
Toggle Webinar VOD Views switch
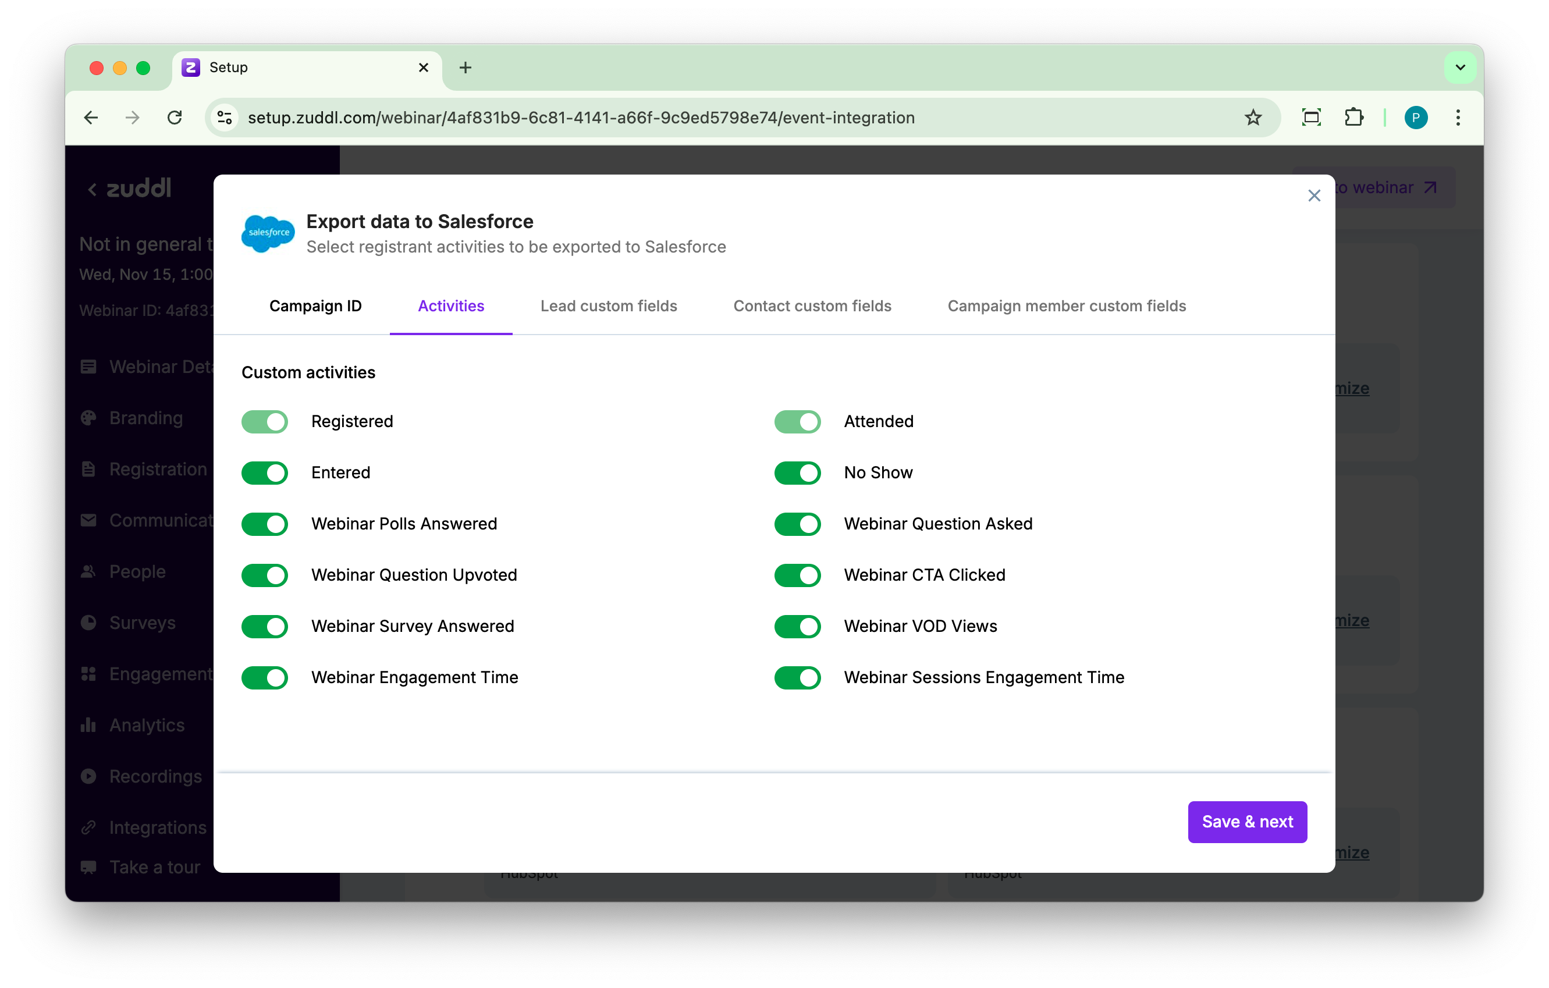point(797,627)
